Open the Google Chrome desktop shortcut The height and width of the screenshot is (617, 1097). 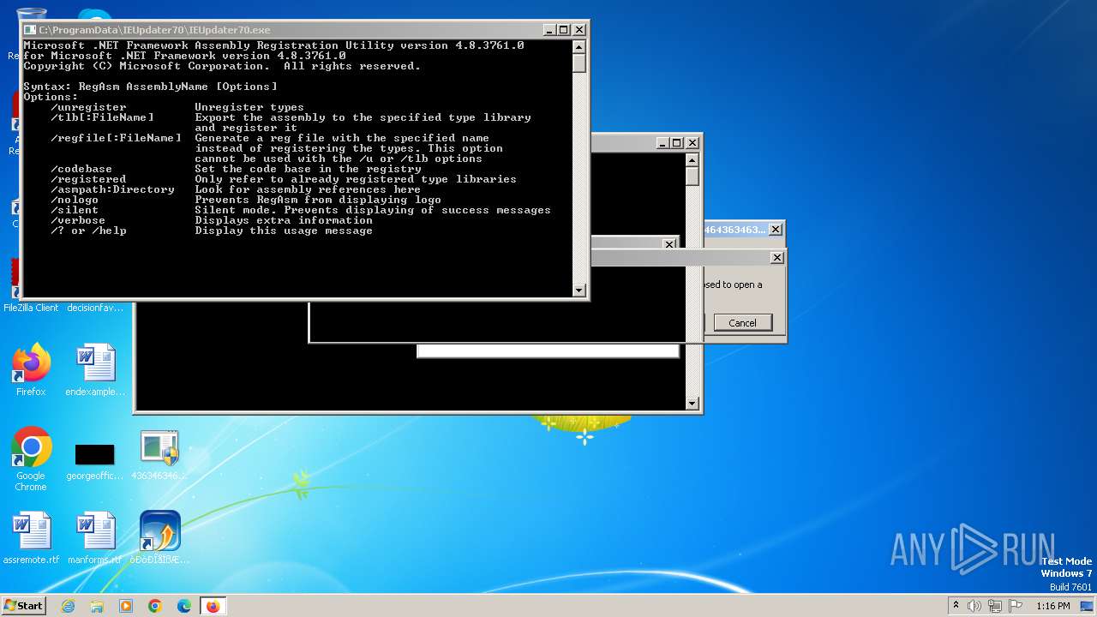coord(31,458)
